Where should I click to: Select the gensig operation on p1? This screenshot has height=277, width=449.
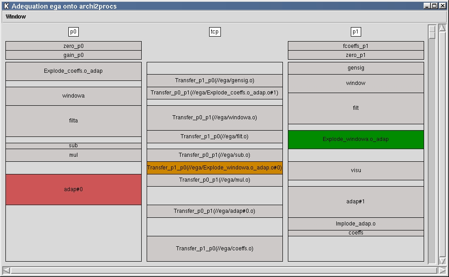(x=356, y=68)
